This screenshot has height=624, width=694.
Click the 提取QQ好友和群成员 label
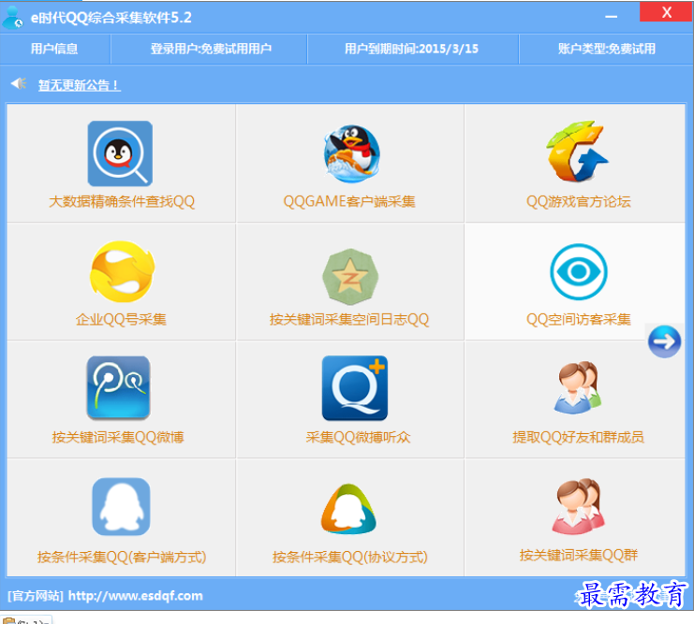[x=578, y=438]
